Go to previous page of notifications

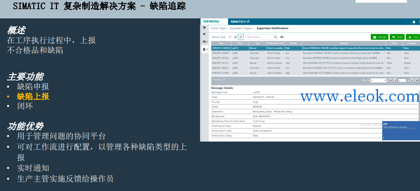[x=395, y=80]
